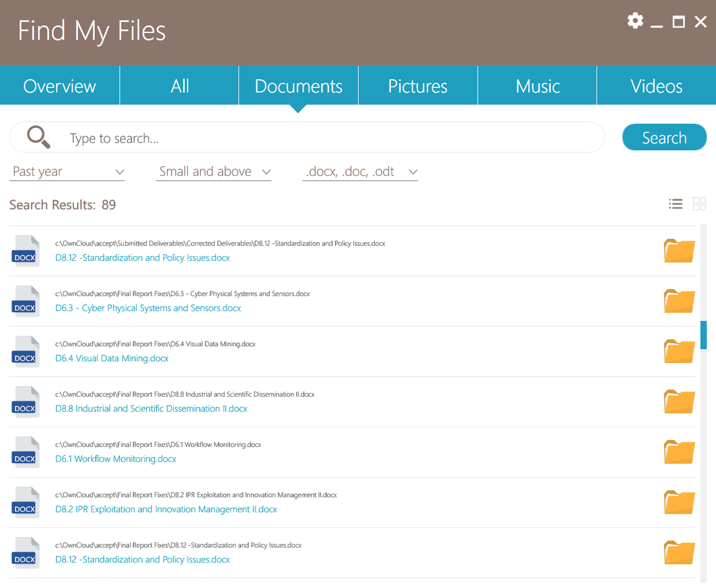Expand the Past year date filter

pyautogui.click(x=67, y=171)
